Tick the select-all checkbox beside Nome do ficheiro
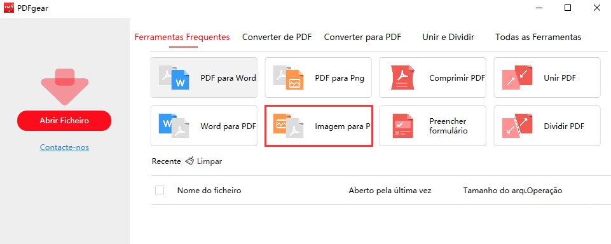 (x=160, y=190)
